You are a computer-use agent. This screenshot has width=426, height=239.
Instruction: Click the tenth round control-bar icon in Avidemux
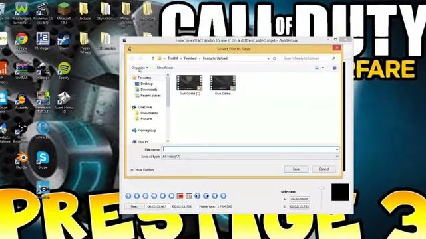click(x=206, y=196)
